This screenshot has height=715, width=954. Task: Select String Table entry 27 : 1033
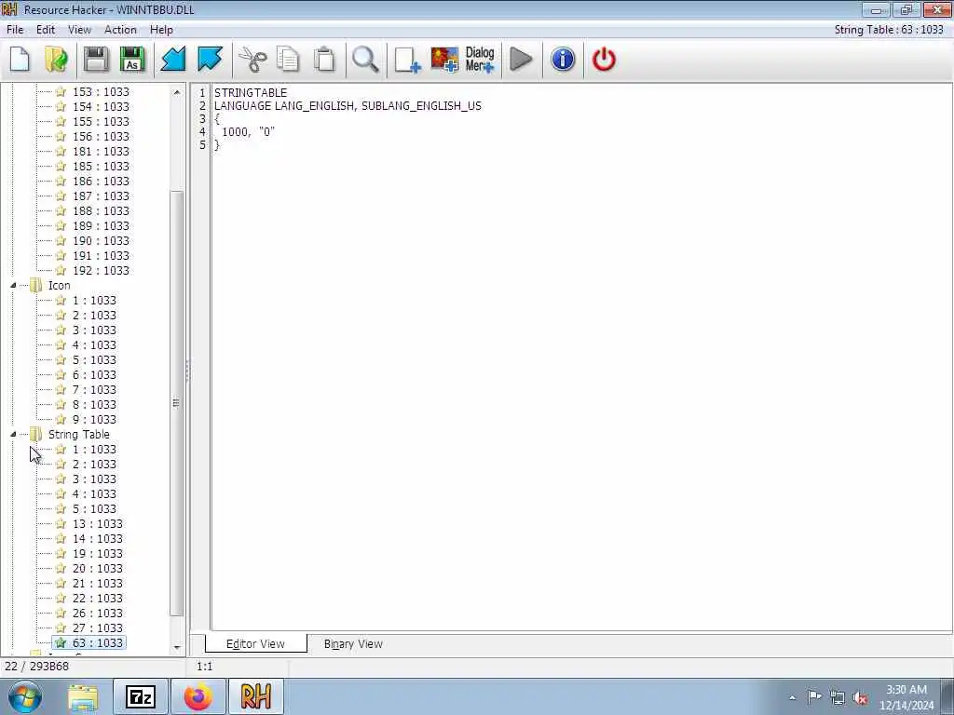pos(97,628)
